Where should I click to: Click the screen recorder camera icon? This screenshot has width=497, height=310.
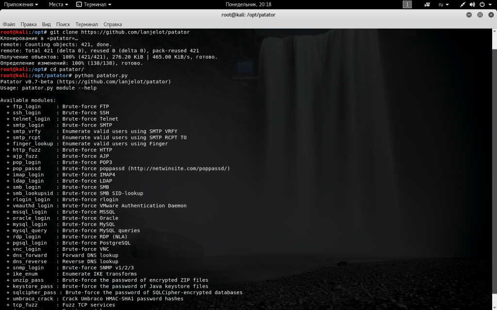tap(427, 4)
